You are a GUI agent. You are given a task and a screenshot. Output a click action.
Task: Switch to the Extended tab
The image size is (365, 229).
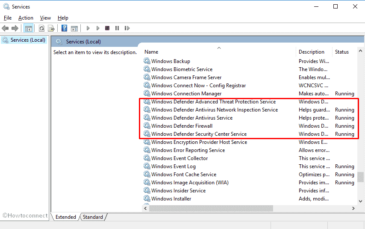click(x=66, y=217)
